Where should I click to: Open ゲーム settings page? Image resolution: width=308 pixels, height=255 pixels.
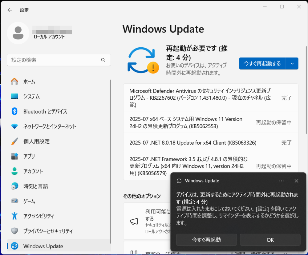click(59, 201)
